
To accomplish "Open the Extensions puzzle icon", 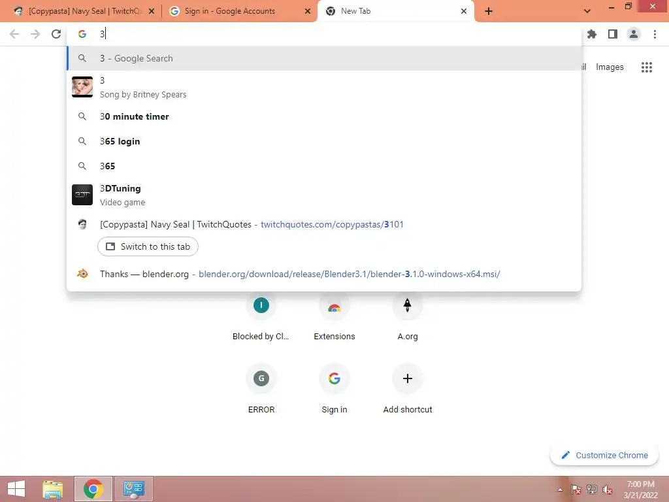I will [592, 34].
